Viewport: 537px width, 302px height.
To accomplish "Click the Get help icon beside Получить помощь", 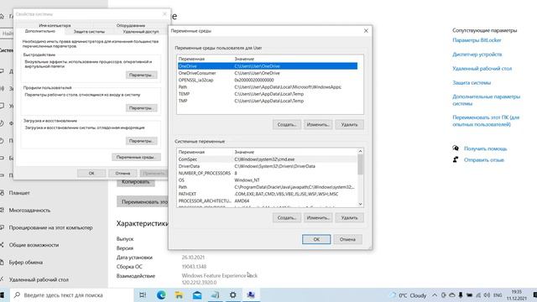I will pos(456,148).
